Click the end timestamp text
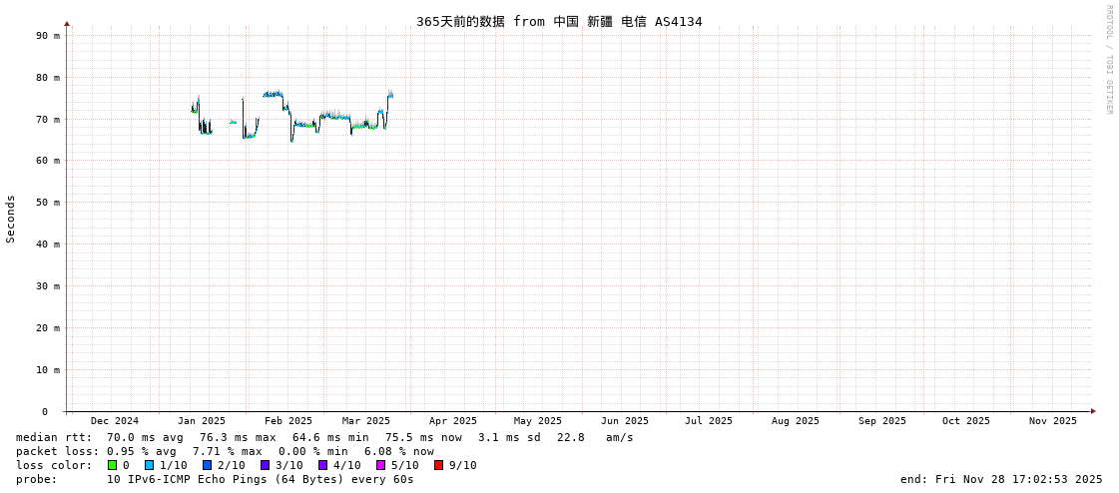 (1001, 479)
